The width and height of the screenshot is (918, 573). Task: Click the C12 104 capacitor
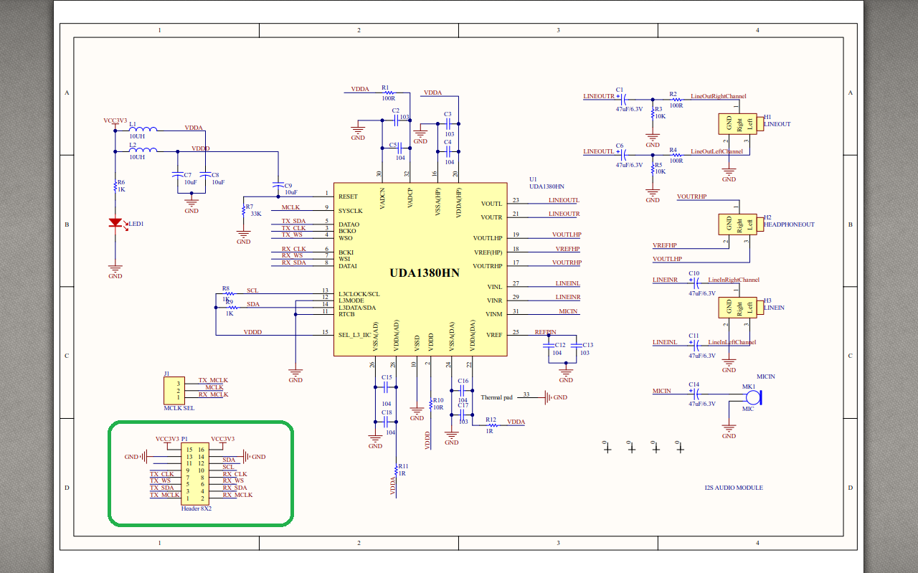tap(549, 345)
